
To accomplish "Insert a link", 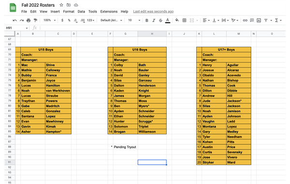I will (x=245, y=20).
